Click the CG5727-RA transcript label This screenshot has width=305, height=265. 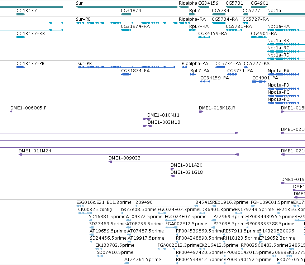[256, 19]
